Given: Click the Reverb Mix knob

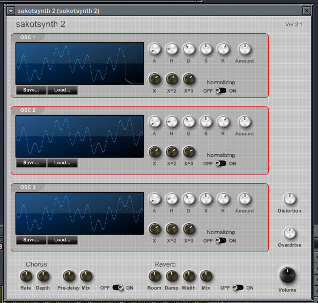Looking at the screenshot, I should [206, 276].
